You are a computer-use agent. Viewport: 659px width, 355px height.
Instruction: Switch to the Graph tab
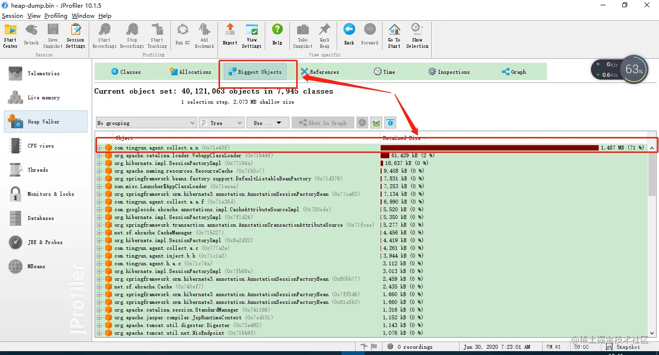[x=514, y=72]
